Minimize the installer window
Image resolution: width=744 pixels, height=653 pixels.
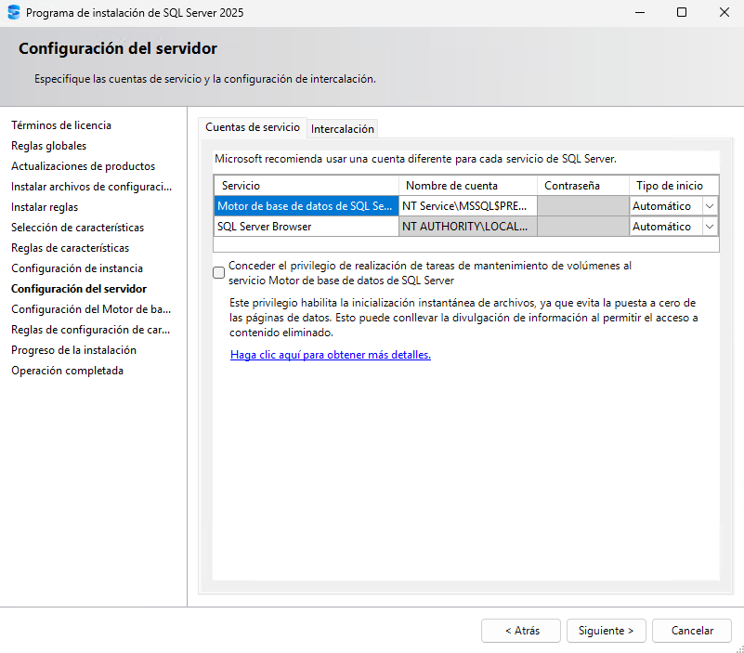click(x=640, y=13)
